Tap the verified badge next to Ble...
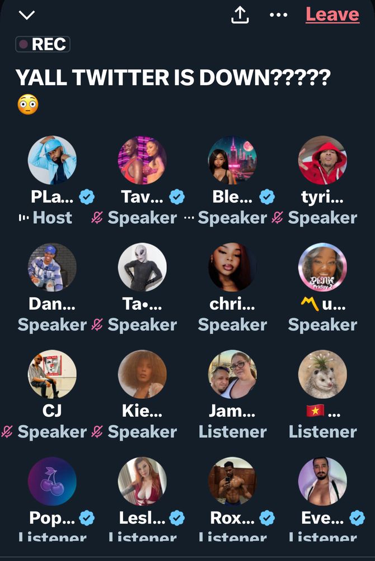Viewport: 375px width, 561px height. (x=267, y=197)
